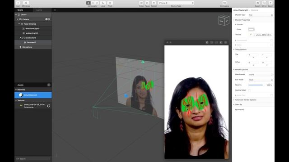Select defaultMaterial0 in Assets

[33, 95]
